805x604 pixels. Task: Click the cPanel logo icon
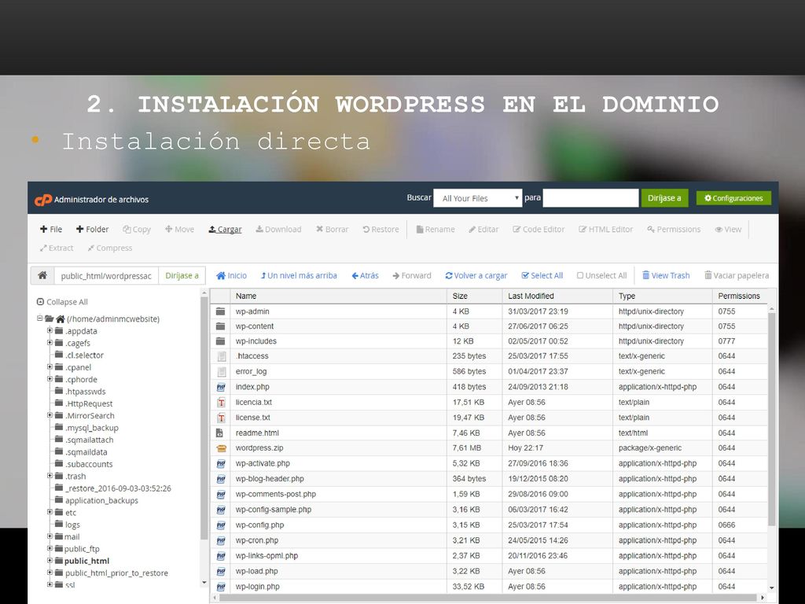43,200
